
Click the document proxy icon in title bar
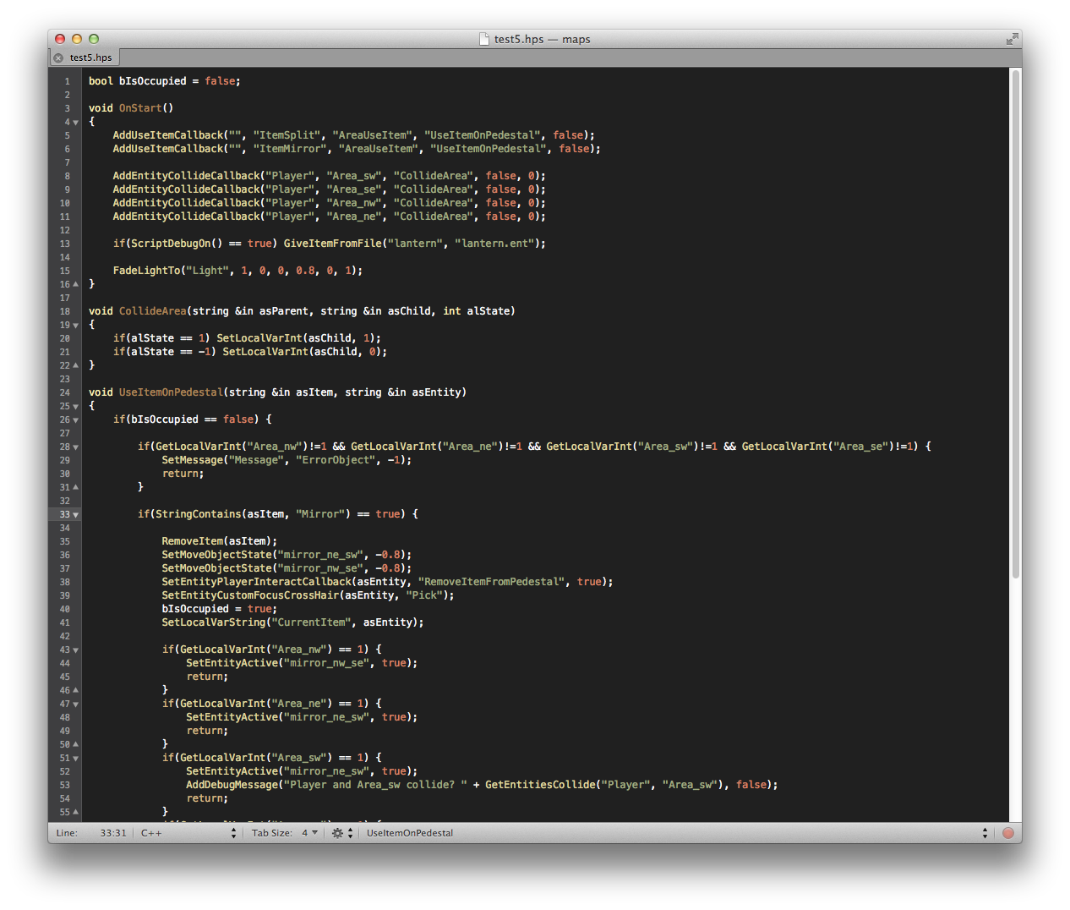click(x=484, y=39)
